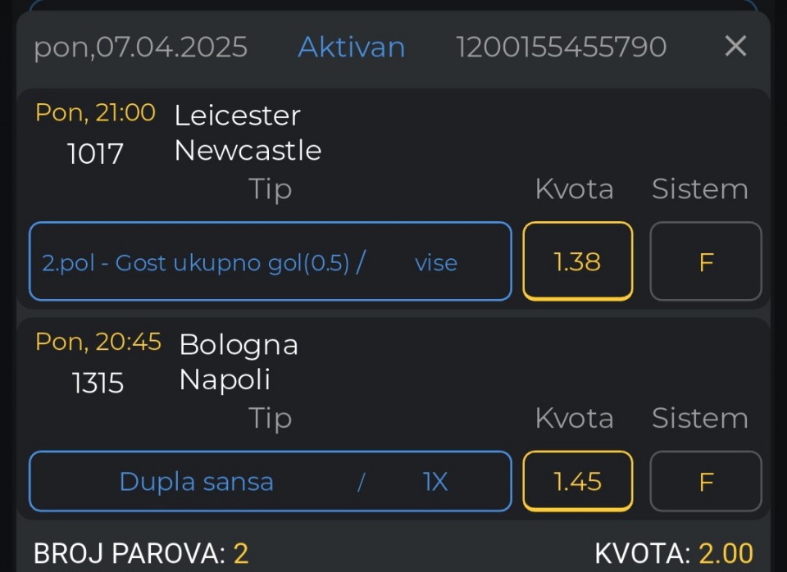Select the 1.38 odds box
This screenshot has width=787, height=572.
(577, 261)
